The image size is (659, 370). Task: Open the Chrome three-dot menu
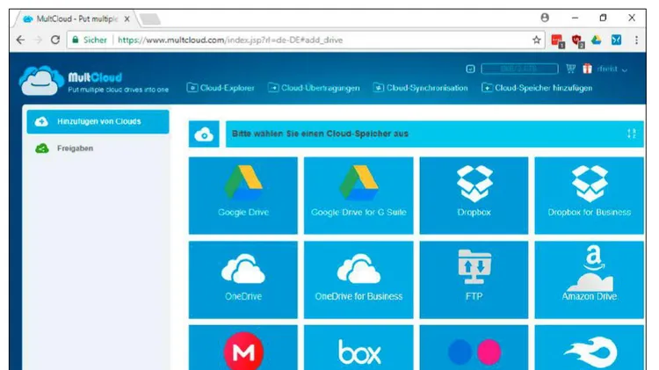coord(636,40)
